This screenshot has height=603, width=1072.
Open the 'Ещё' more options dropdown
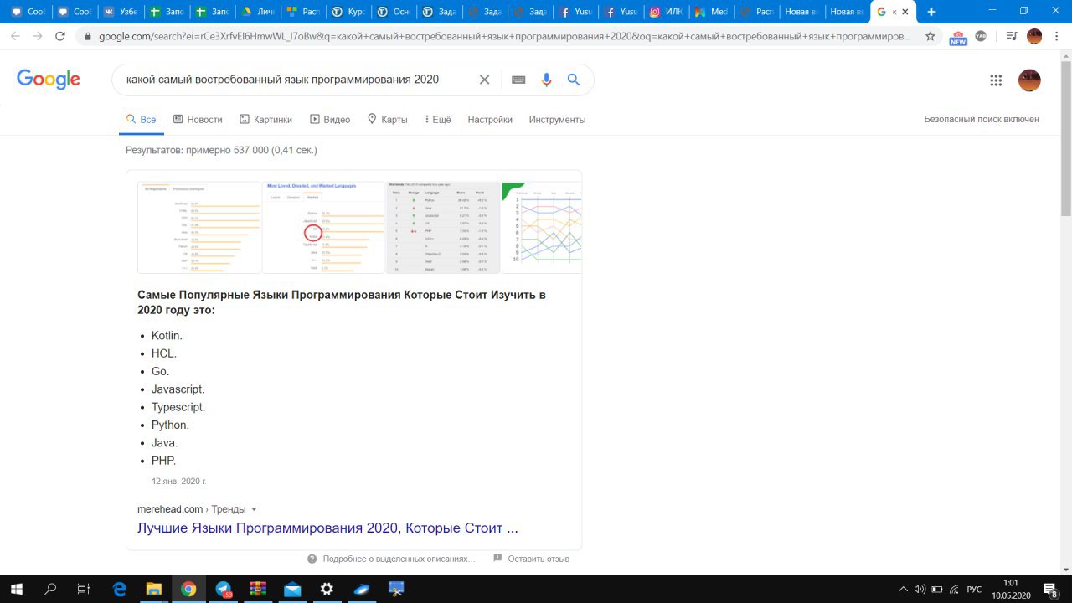pos(437,120)
